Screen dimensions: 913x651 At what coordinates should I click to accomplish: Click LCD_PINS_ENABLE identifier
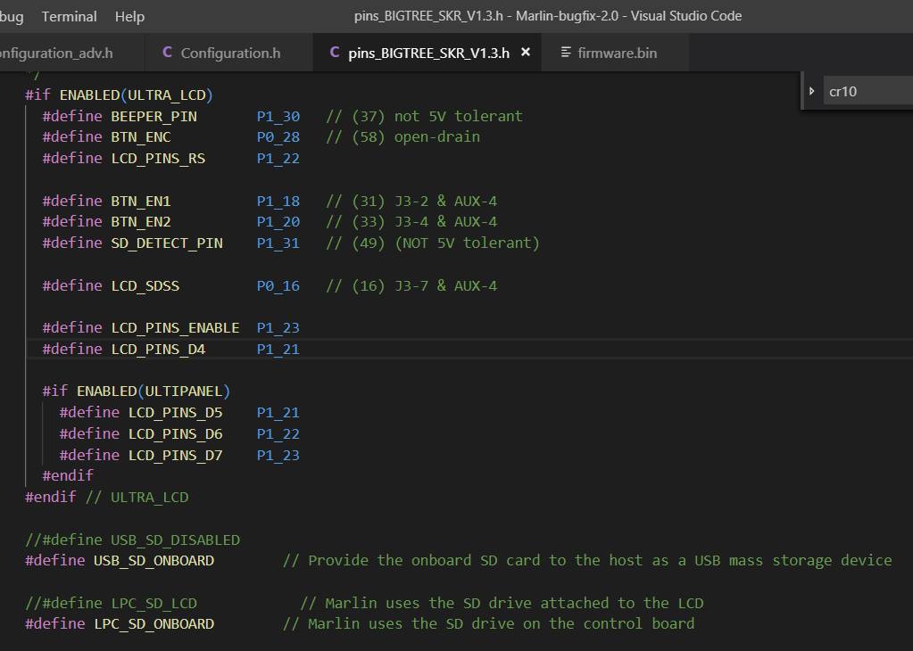pos(175,328)
